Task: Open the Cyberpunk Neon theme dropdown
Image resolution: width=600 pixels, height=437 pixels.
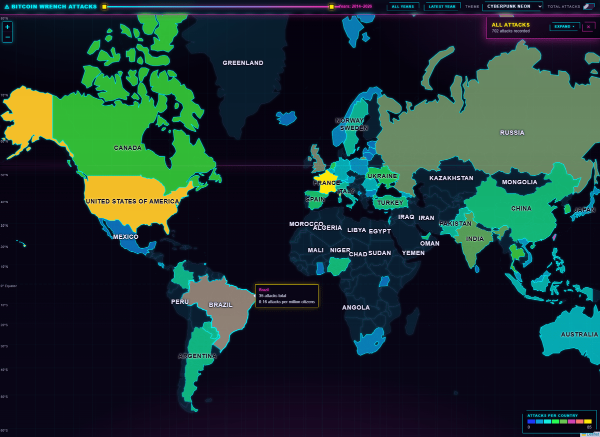Action: point(512,7)
